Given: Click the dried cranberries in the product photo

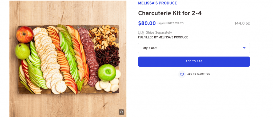Looking at the screenshot, I should [x=107, y=56].
